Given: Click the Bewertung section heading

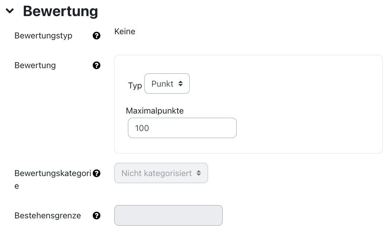Looking at the screenshot, I should click(x=60, y=11).
